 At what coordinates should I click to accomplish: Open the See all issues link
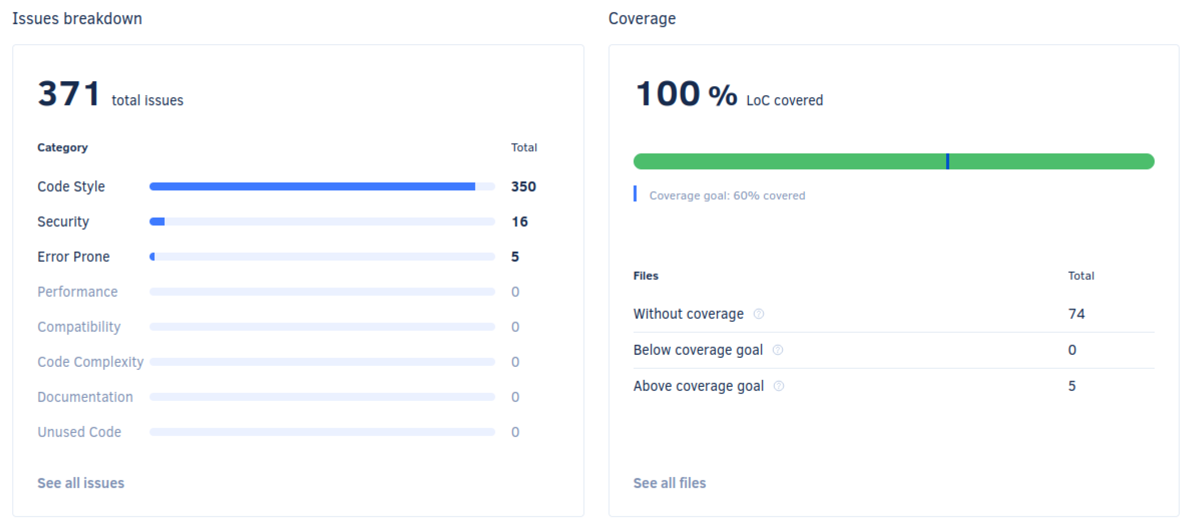(81, 482)
